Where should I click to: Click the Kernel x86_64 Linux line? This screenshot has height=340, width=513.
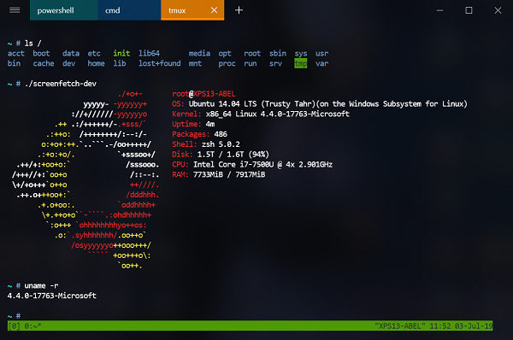(x=261, y=114)
